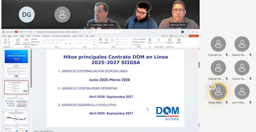
Task: Expand the Sección dropdown
Action: pyautogui.click(x=35, y=45)
